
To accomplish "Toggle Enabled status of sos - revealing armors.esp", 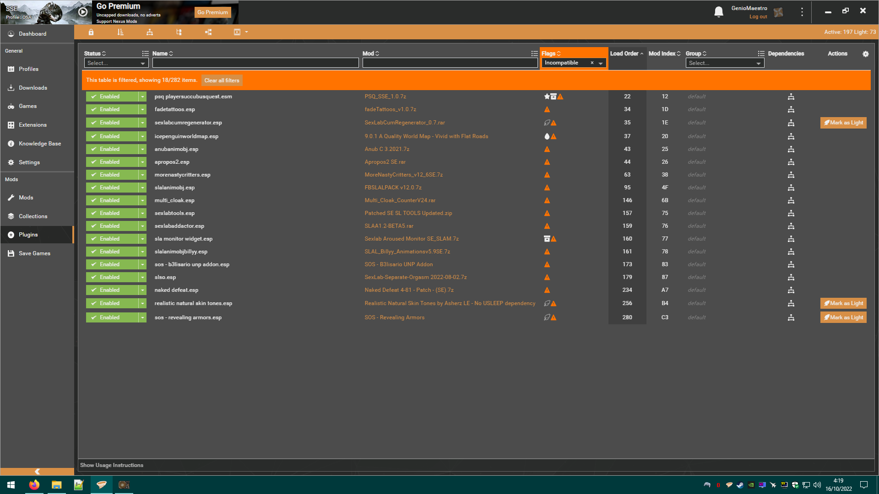I will tap(112, 317).
